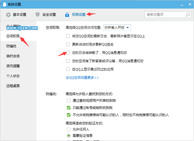This screenshot has height=141, width=194.
Task: Open the 去QQ空间设置更多>> link
Action: pos(82,78)
